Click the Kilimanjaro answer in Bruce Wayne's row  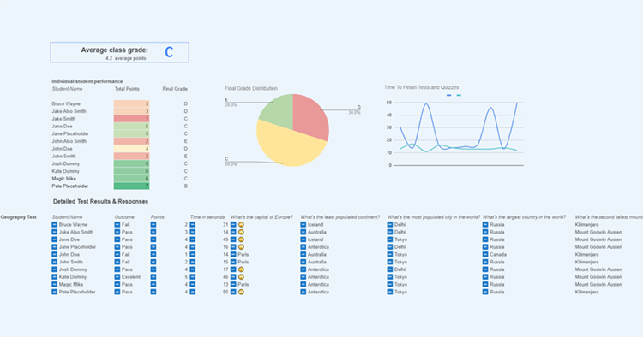pyautogui.click(x=586, y=225)
